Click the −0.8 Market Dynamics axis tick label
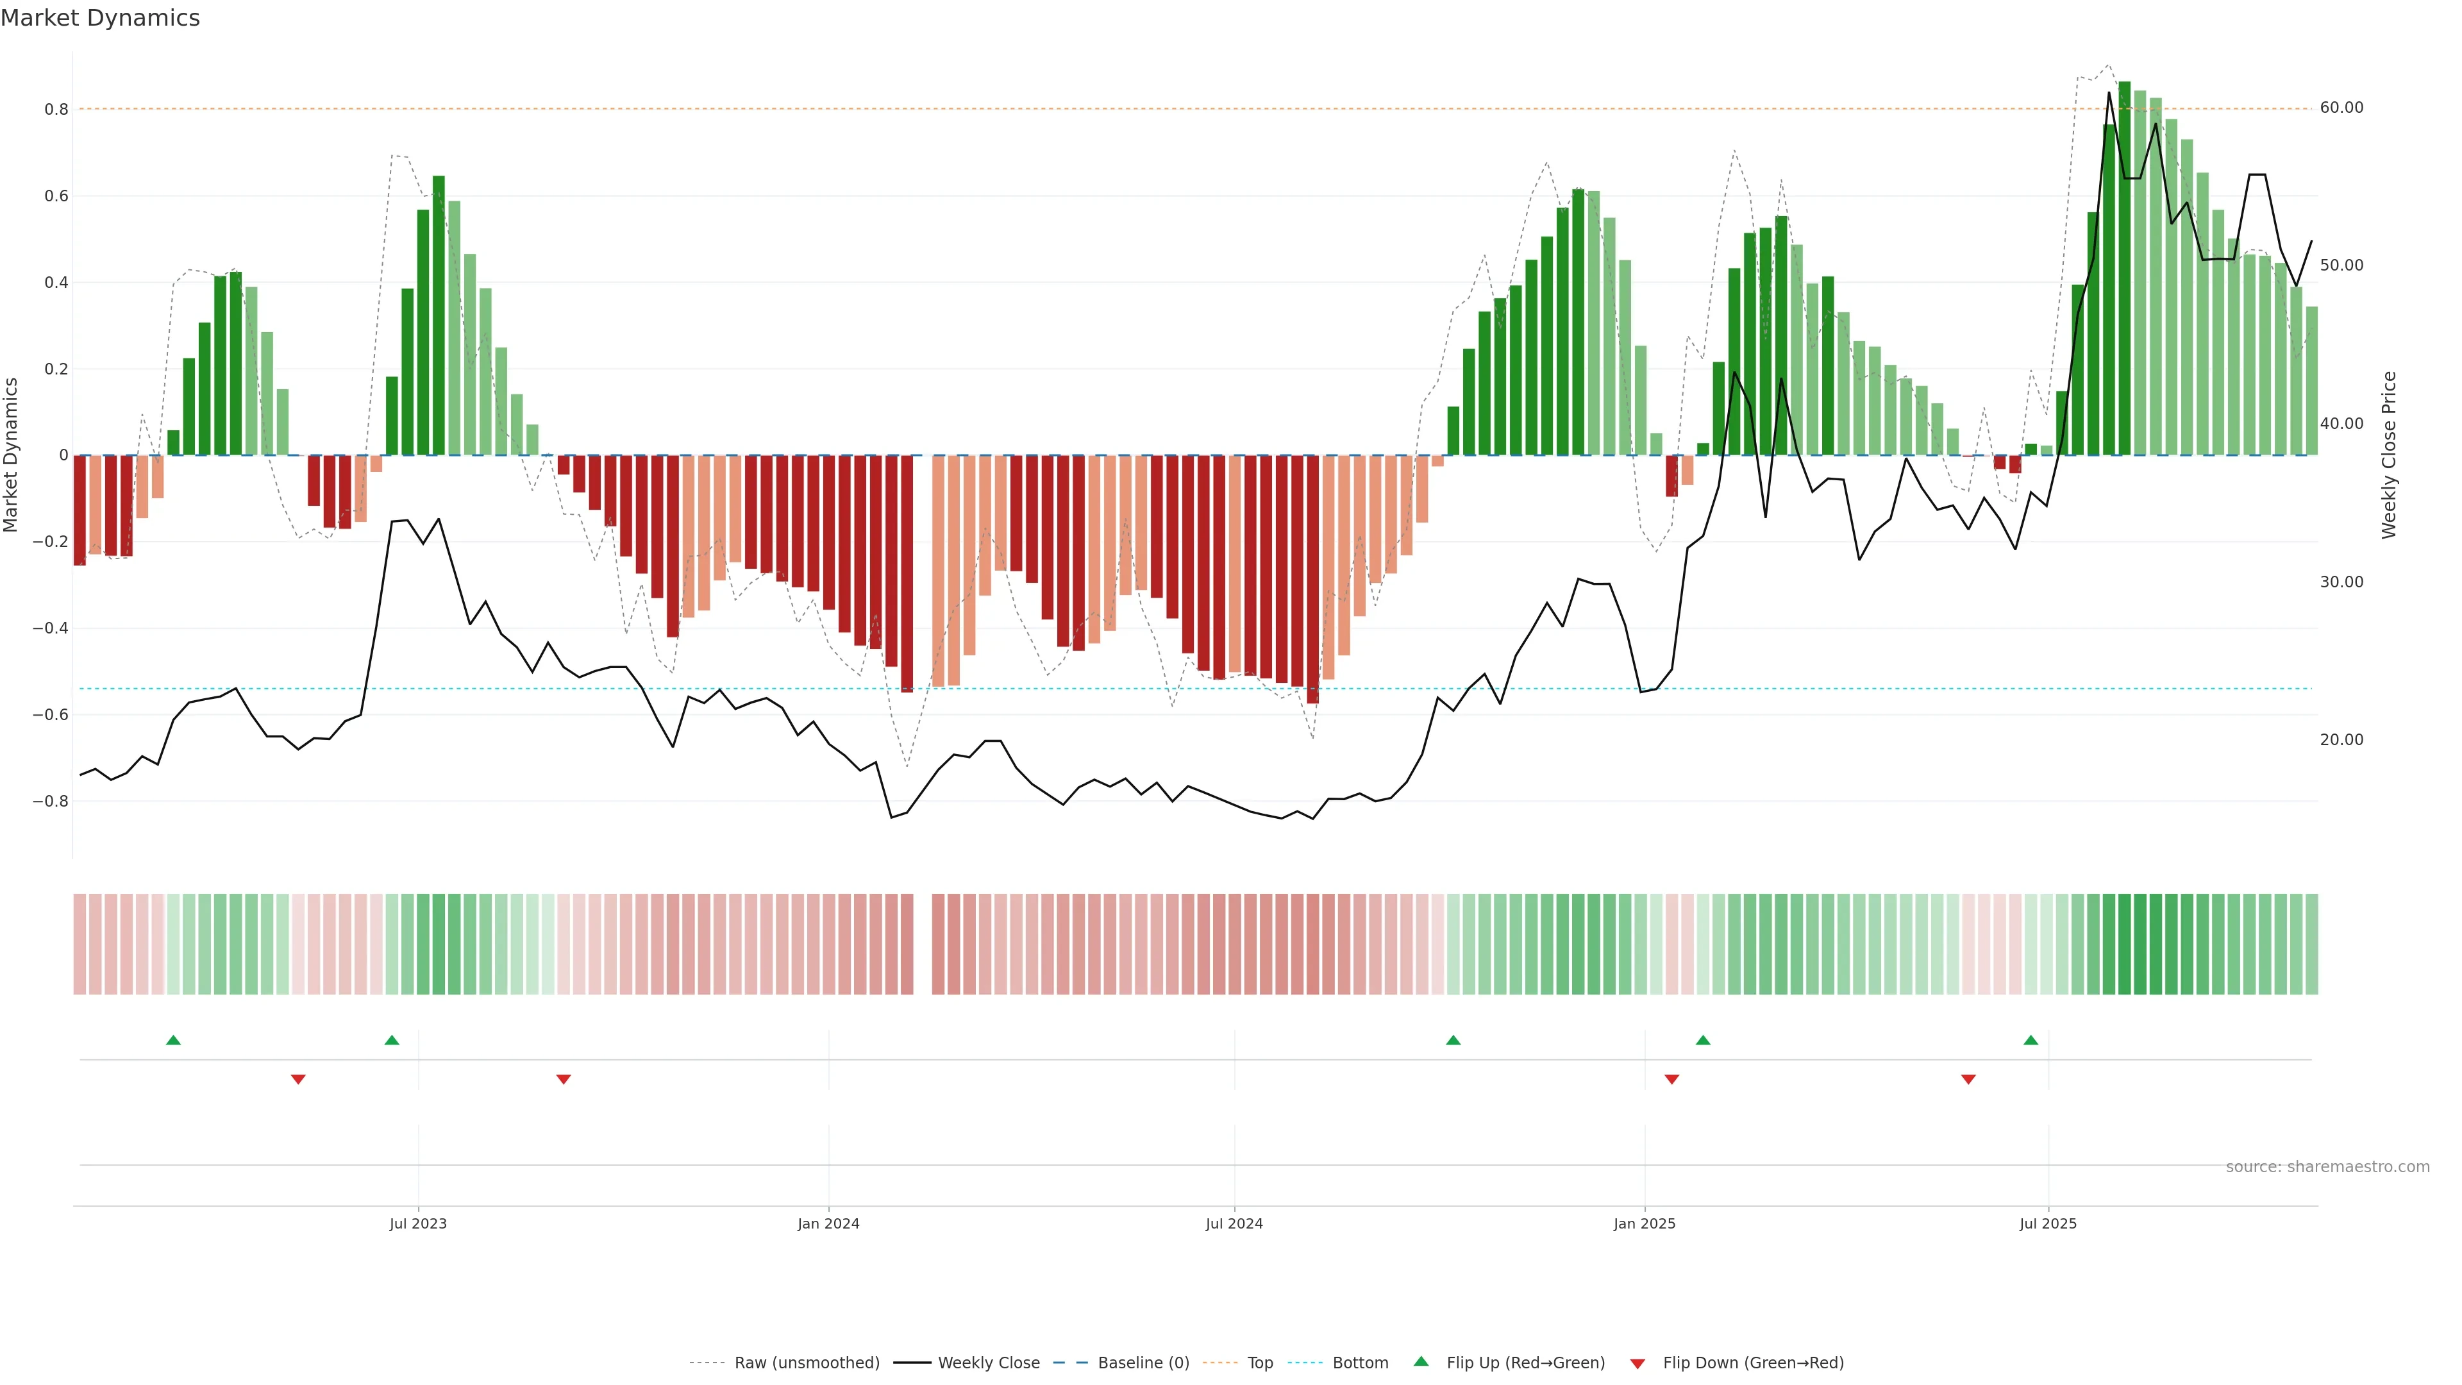Image resolution: width=2462 pixels, height=1385 pixels. point(50,802)
